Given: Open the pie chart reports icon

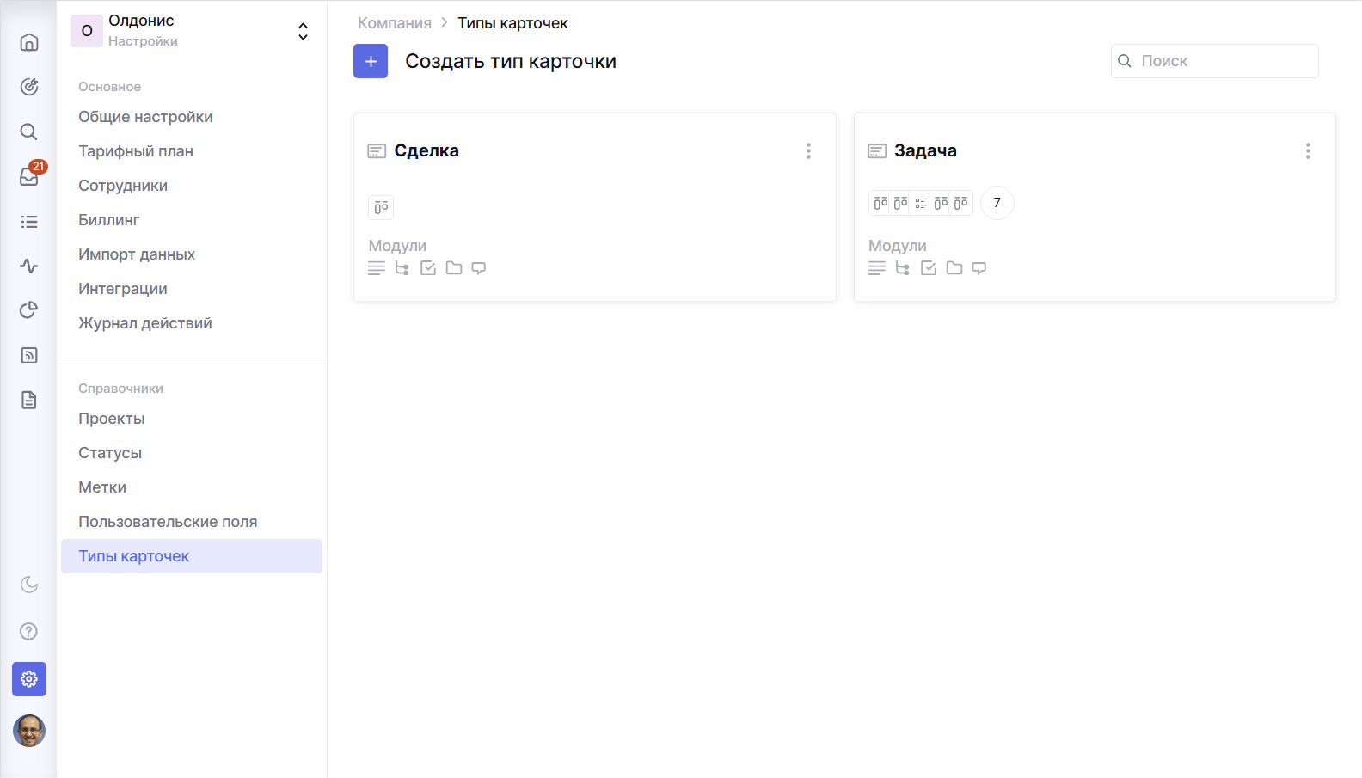Looking at the screenshot, I should coord(29,310).
